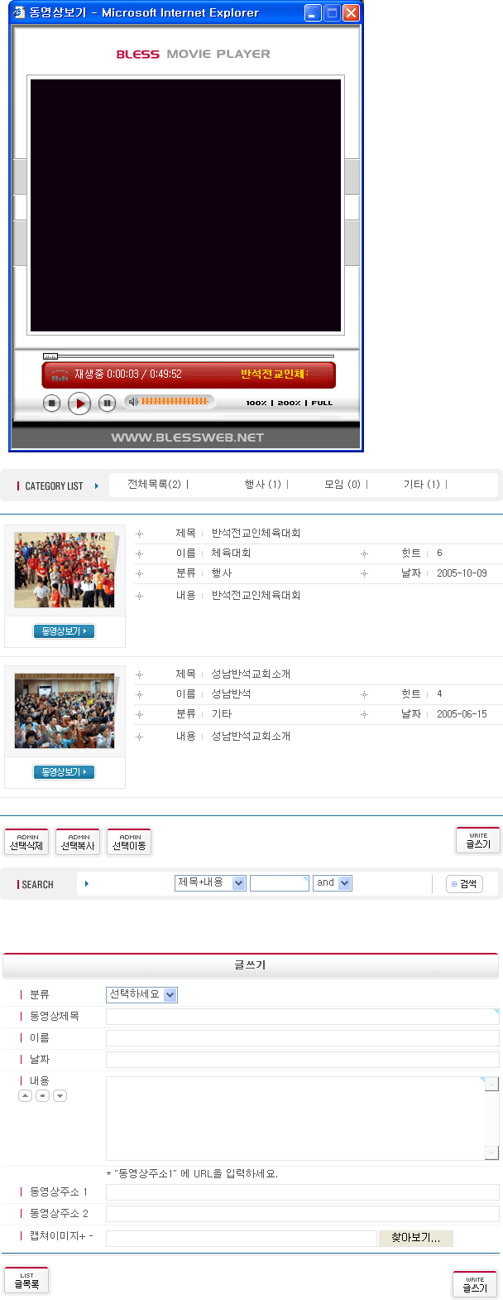This screenshot has width=503, height=1300.
Task: Set video size to 100%
Action: point(256,404)
